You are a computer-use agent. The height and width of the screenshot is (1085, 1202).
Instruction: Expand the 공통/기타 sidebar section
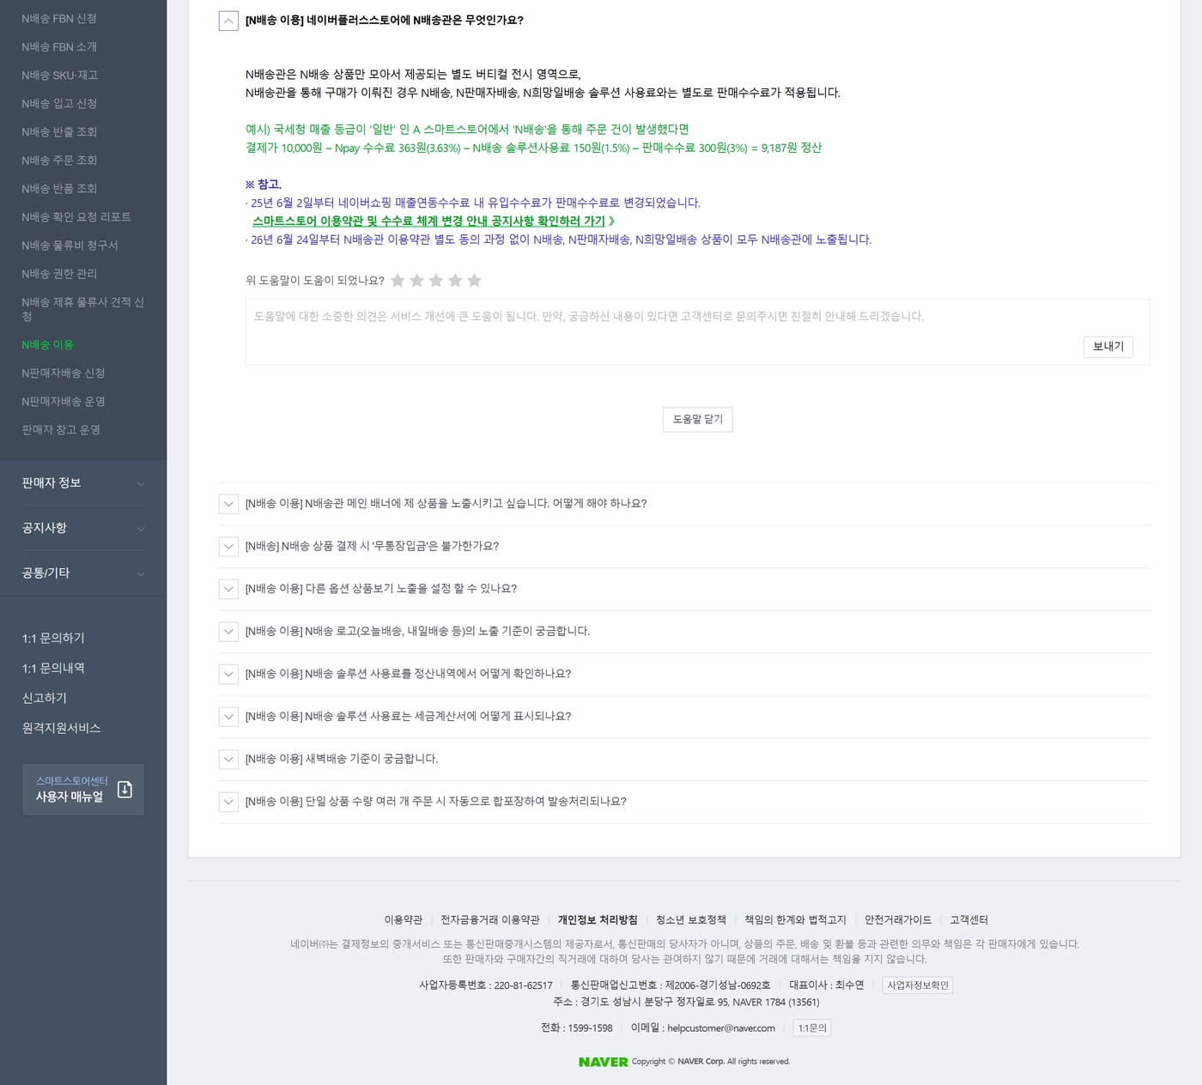[83, 573]
